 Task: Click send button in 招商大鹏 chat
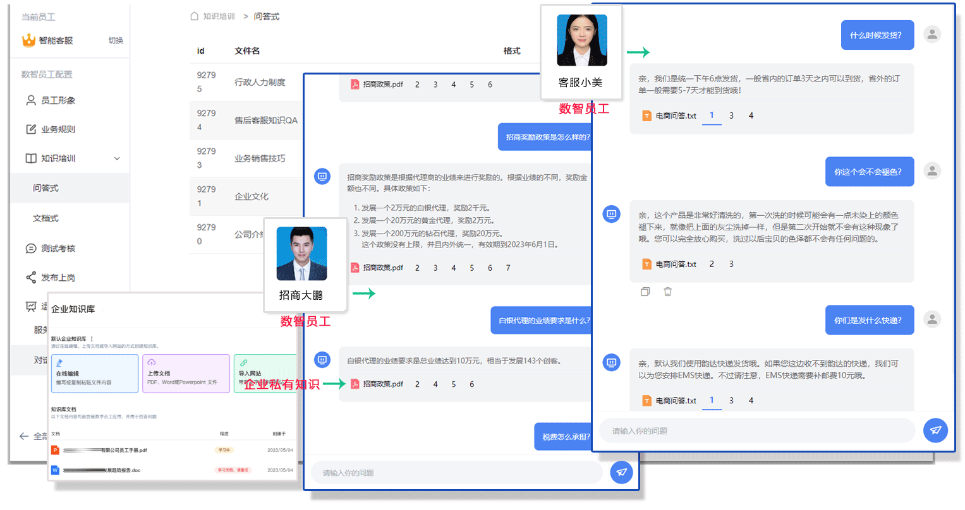pos(622,472)
